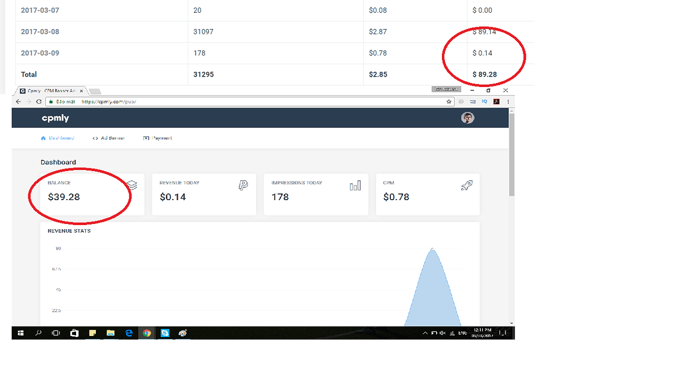This screenshot has width=697, height=391.
Task: Click the $2.87 CPM cell
Action: (x=378, y=32)
